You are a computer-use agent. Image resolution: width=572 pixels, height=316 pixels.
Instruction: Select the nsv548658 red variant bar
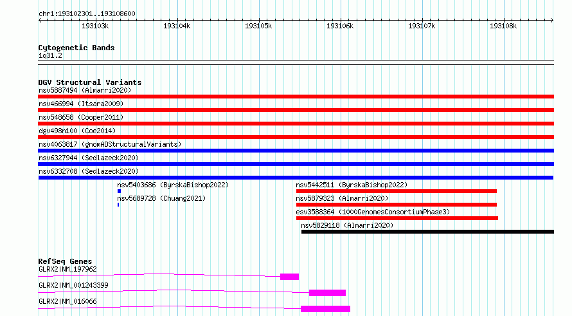pos(296,124)
